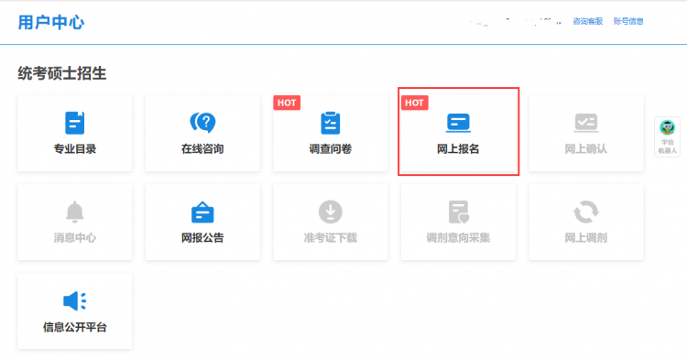Screen dimensions: 687x359
Task: Click the HOT badge on 调查问卷
Action: point(287,103)
